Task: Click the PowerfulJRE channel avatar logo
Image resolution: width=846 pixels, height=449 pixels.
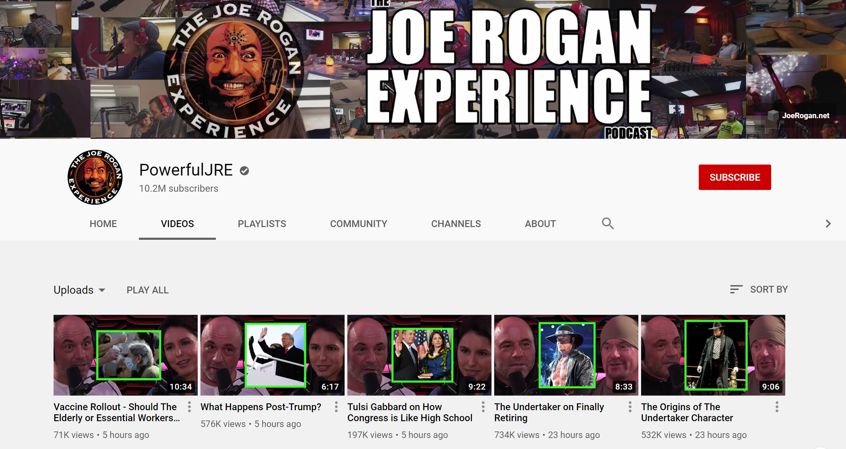Action: pos(95,177)
